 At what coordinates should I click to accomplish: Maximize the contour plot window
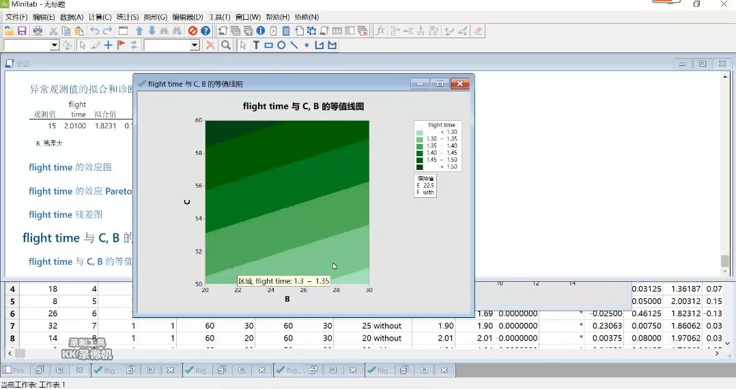tap(440, 83)
